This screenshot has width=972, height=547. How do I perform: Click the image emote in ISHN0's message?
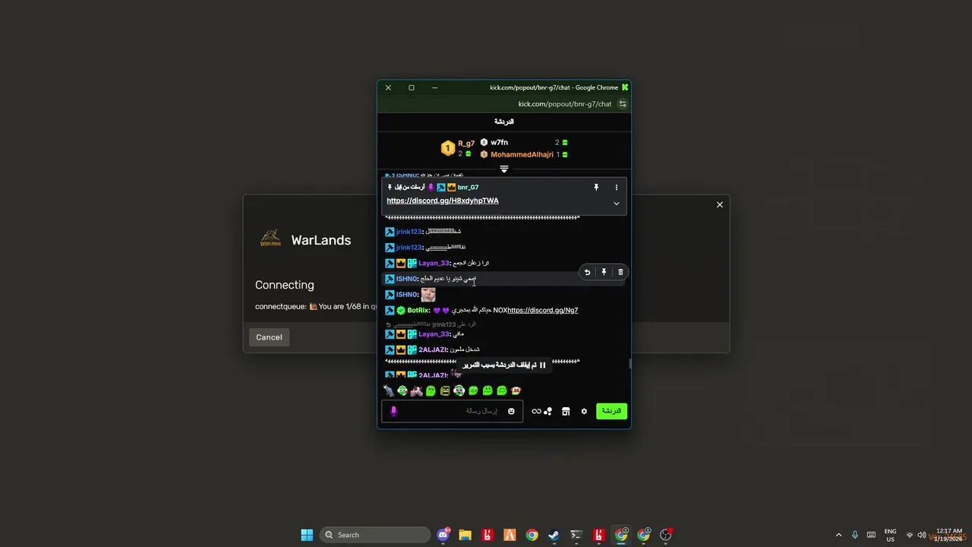[x=428, y=294]
